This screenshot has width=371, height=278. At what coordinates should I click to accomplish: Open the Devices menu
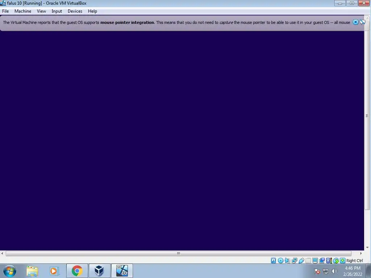(75, 11)
